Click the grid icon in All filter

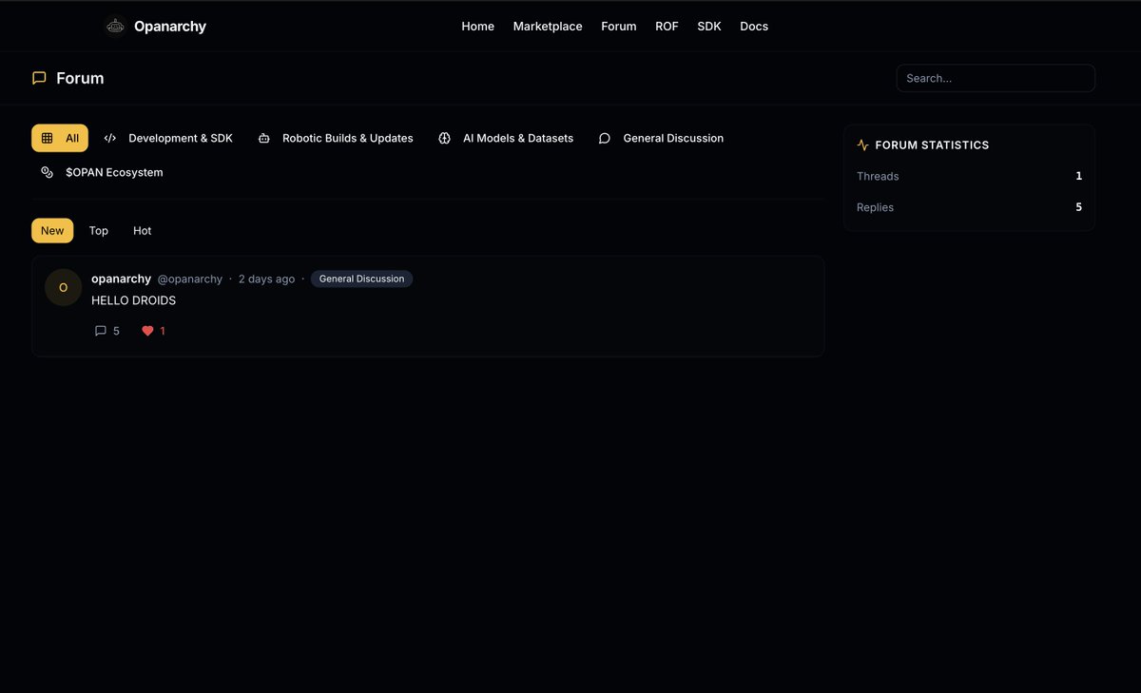pos(47,138)
